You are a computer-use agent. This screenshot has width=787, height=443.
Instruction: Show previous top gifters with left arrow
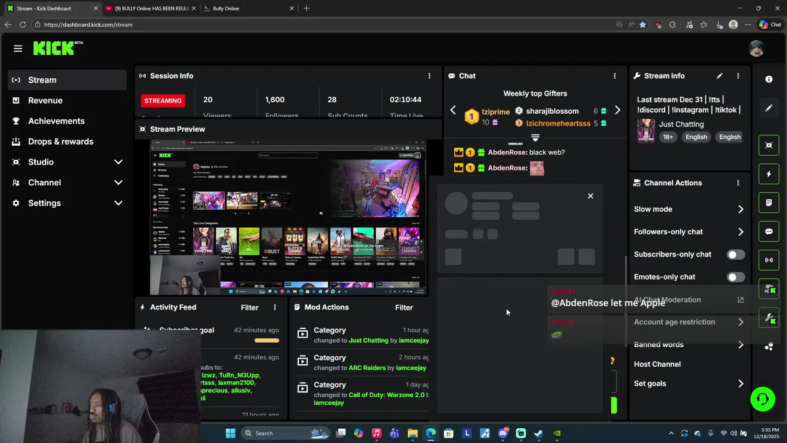(x=453, y=110)
